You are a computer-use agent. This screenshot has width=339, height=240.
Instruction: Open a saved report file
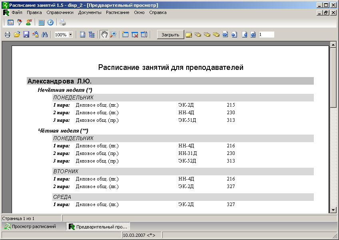(17, 35)
